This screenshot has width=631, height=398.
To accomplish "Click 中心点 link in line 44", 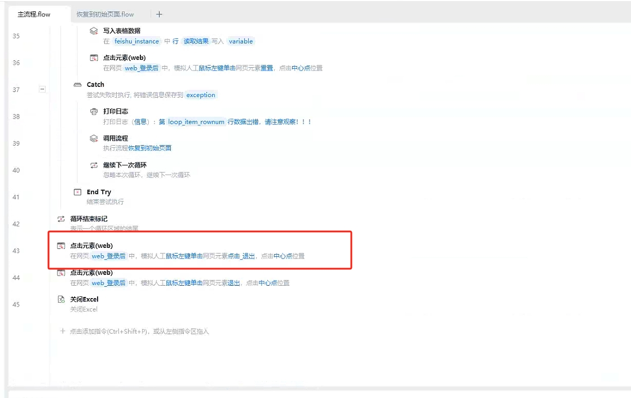I will 268,283.
